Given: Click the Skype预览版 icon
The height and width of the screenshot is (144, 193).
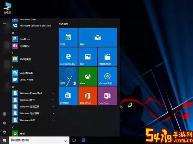Looking at the screenshot, I should click(x=15, y=73).
